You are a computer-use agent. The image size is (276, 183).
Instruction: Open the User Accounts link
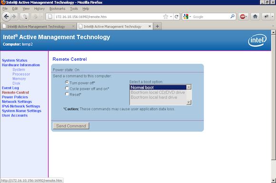point(15,115)
